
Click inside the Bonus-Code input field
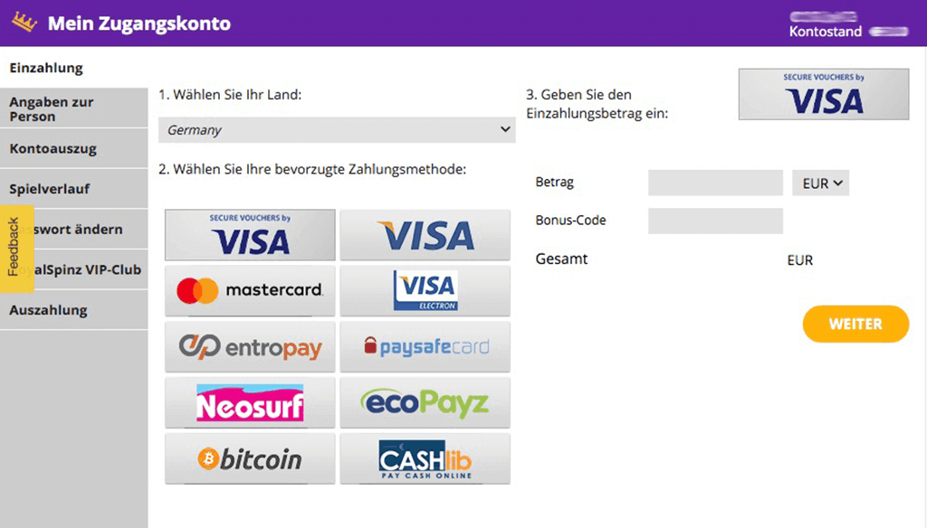click(x=714, y=221)
